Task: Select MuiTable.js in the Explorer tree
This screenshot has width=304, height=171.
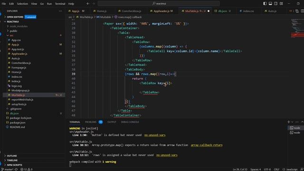Action: tap(34, 95)
